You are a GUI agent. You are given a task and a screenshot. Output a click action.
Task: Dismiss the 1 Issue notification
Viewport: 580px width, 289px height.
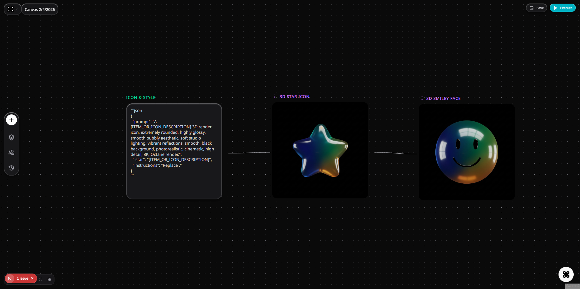32,278
